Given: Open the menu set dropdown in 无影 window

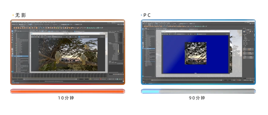Looking at the screenshot, I should 15,24.
